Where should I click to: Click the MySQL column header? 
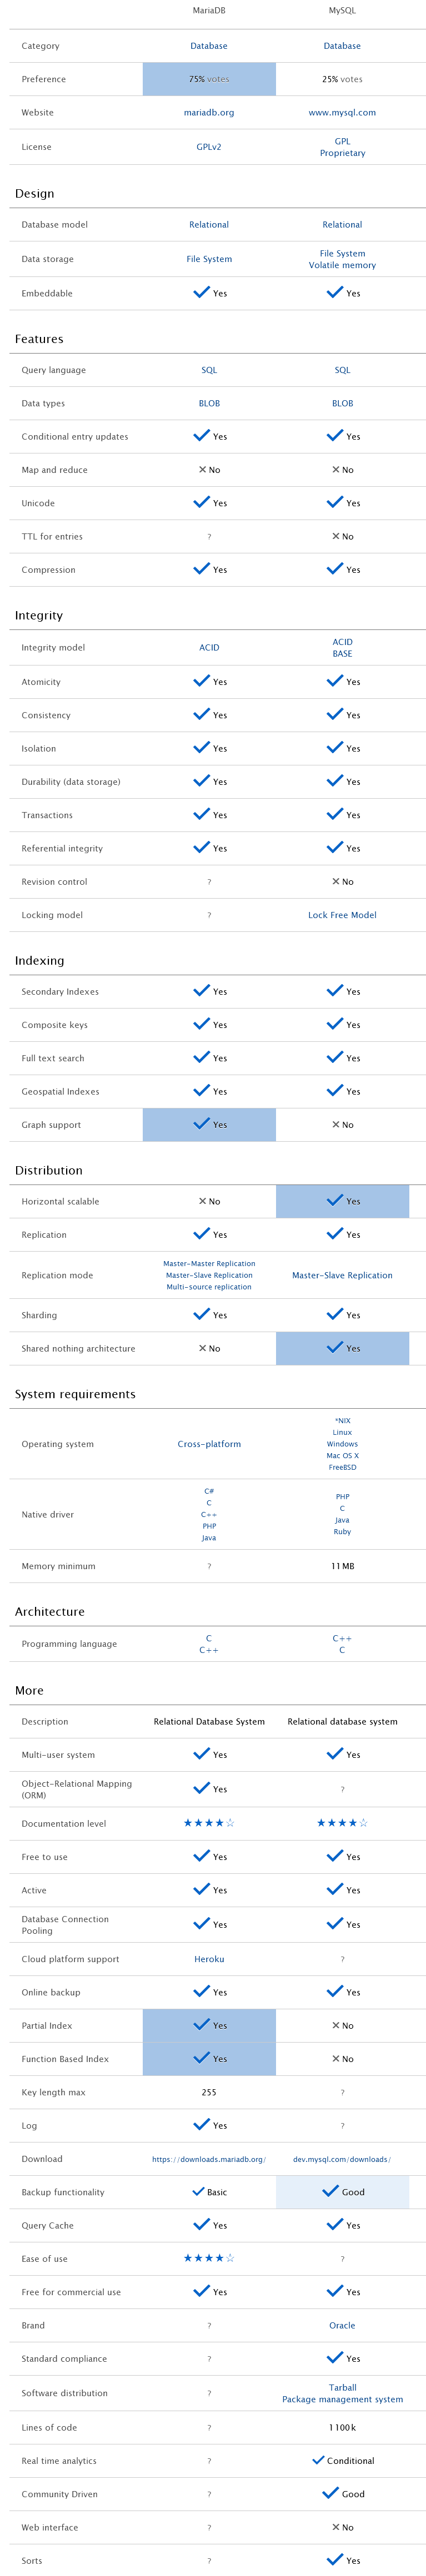point(342,11)
